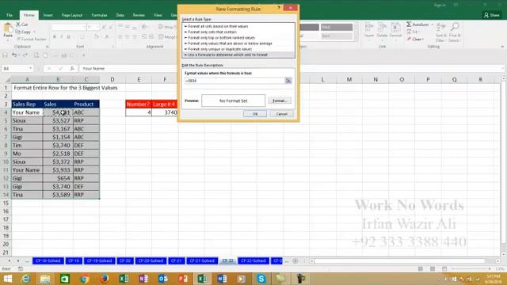Select 'Use a formula to determine' rule type
This screenshot has width=507, height=285.
238,55
